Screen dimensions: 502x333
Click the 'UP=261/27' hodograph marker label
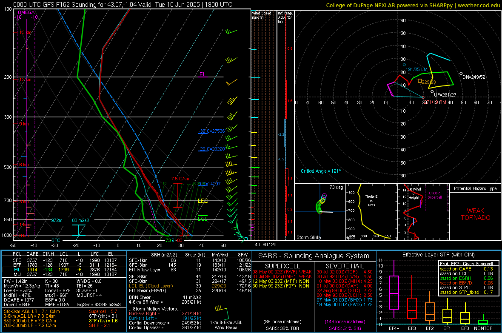click(x=445, y=95)
